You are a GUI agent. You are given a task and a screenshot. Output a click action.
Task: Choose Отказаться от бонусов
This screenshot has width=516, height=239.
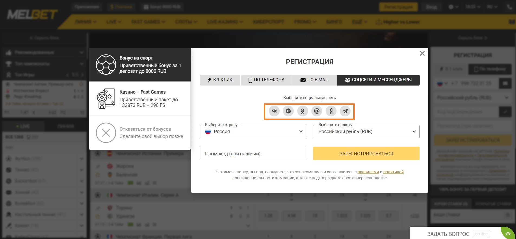pos(140,133)
